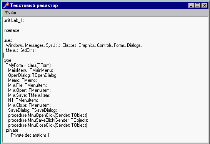Place cursor on the 'unit Lab_1;' line
This screenshot has height=144, width=210.
pos(14,20)
